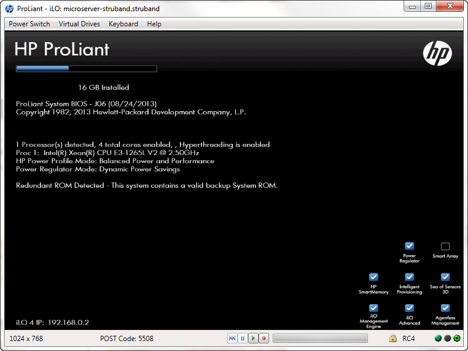
Task: Click the green power status icon
Action: (x=456, y=338)
